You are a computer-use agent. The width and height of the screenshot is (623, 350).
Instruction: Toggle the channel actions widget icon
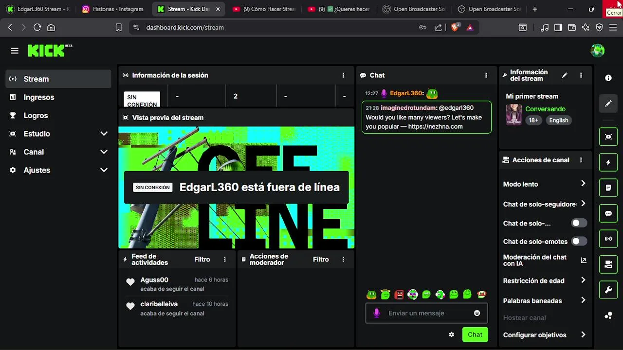608,264
